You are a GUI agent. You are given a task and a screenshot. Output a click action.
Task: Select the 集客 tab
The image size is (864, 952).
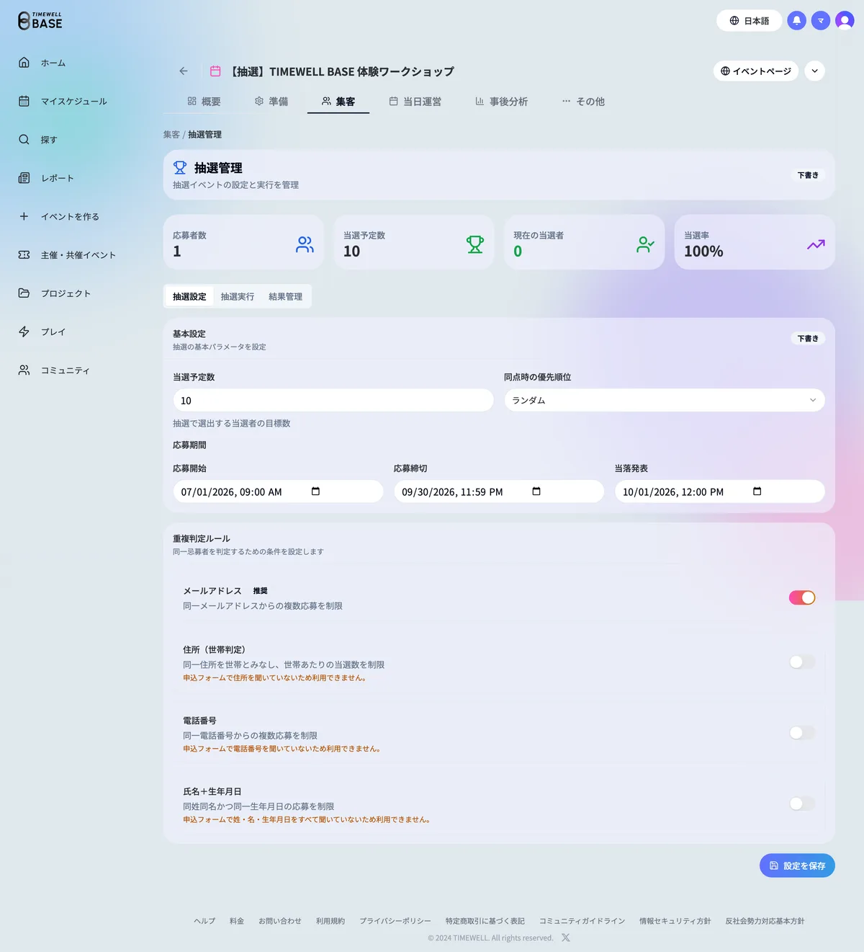pos(338,102)
